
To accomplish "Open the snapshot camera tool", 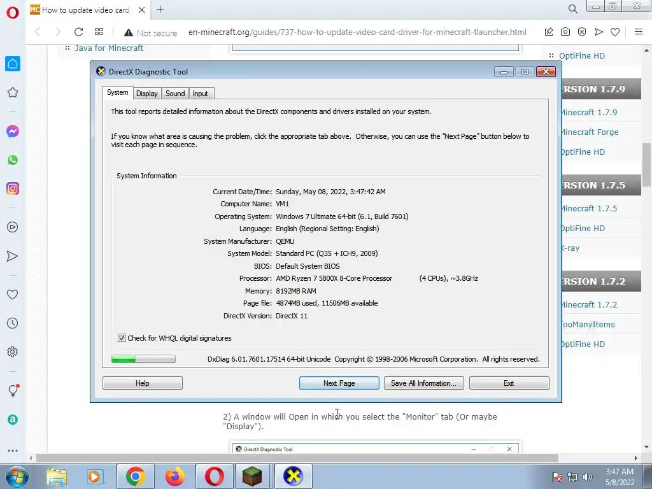I will click(x=565, y=32).
